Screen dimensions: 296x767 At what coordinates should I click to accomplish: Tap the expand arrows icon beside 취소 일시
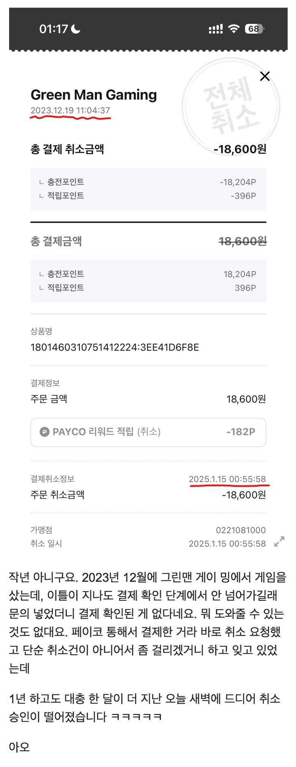279,542
